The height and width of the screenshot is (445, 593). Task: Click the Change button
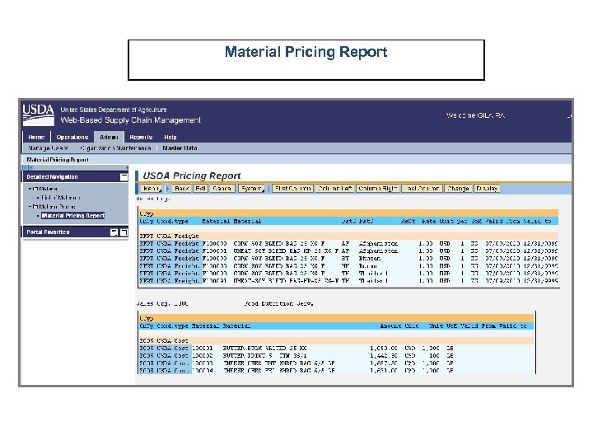point(459,189)
